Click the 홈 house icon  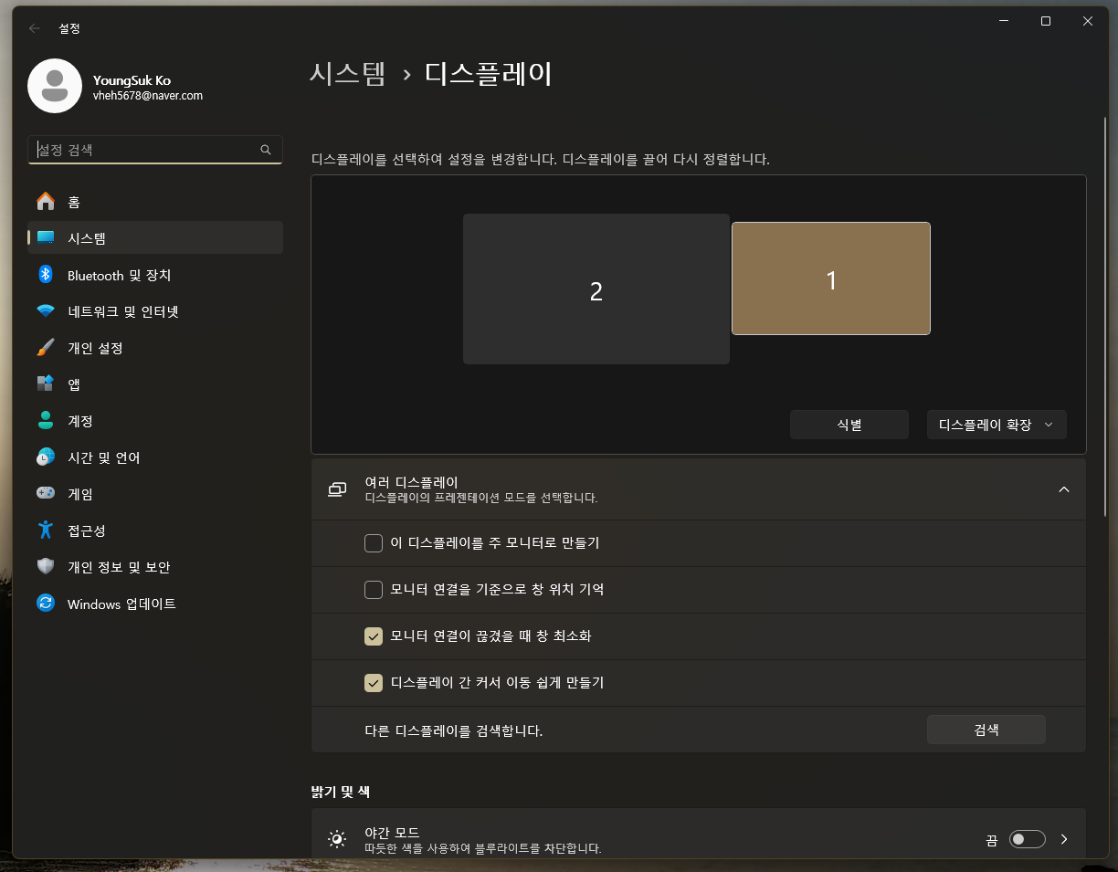(46, 202)
